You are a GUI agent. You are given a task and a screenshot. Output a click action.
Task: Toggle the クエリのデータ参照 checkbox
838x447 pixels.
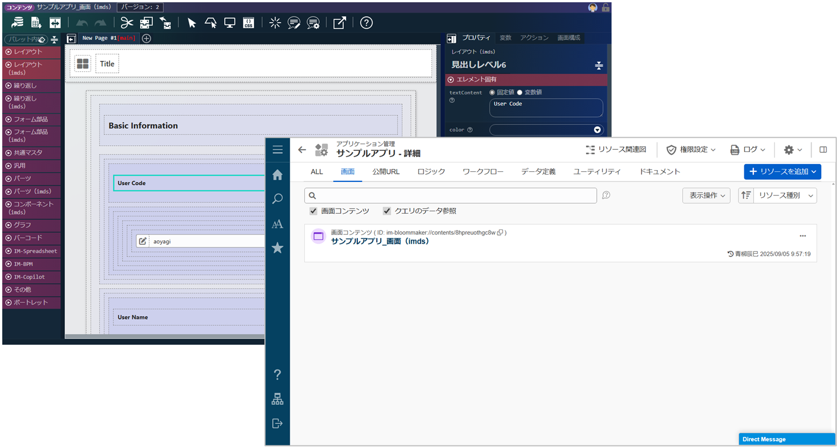point(387,211)
